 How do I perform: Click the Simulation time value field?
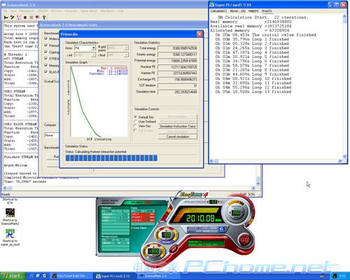(178, 92)
